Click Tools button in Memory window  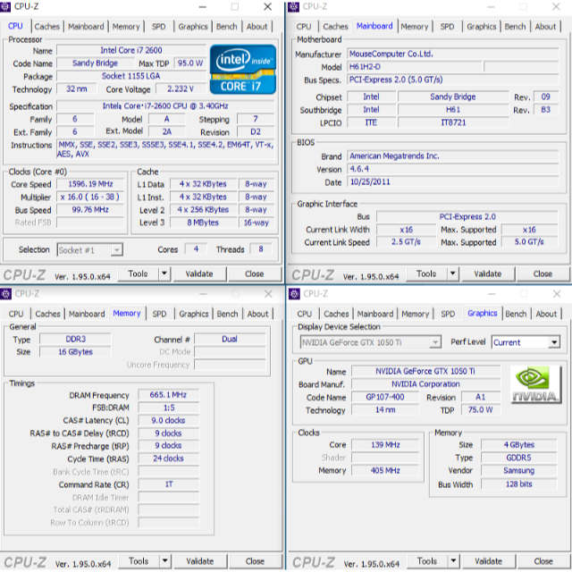[139, 561]
